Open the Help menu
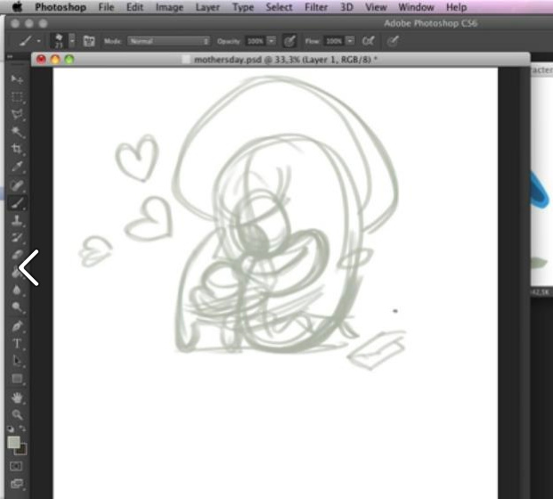The width and height of the screenshot is (553, 499). pos(456,7)
